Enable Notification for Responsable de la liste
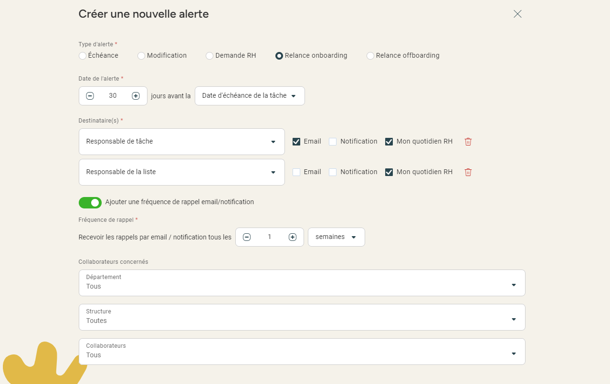The width and height of the screenshot is (610, 384). click(333, 172)
